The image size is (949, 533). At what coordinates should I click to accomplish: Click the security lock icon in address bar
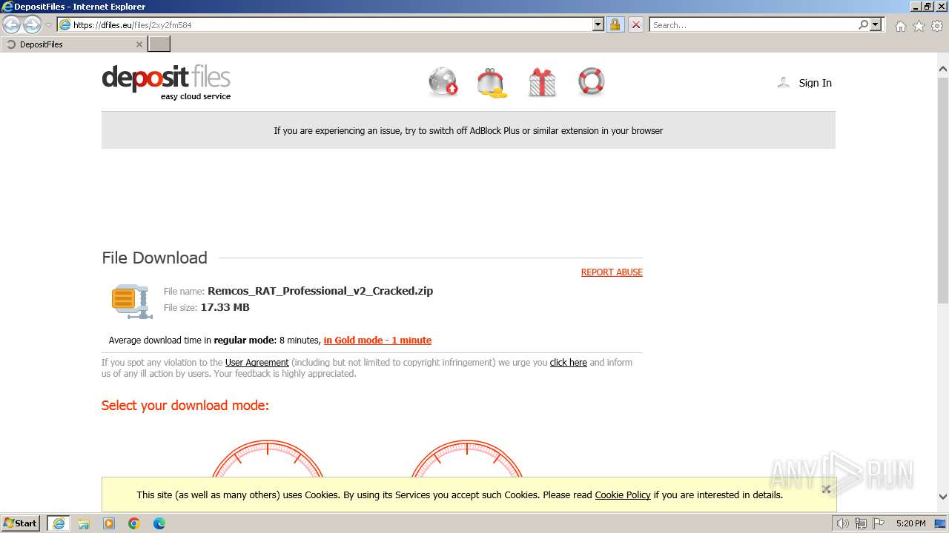click(615, 24)
